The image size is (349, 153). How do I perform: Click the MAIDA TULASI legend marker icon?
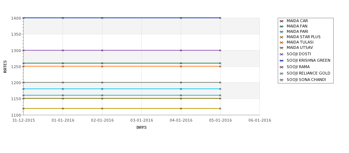pyautogui.click(x=281, y=42)
